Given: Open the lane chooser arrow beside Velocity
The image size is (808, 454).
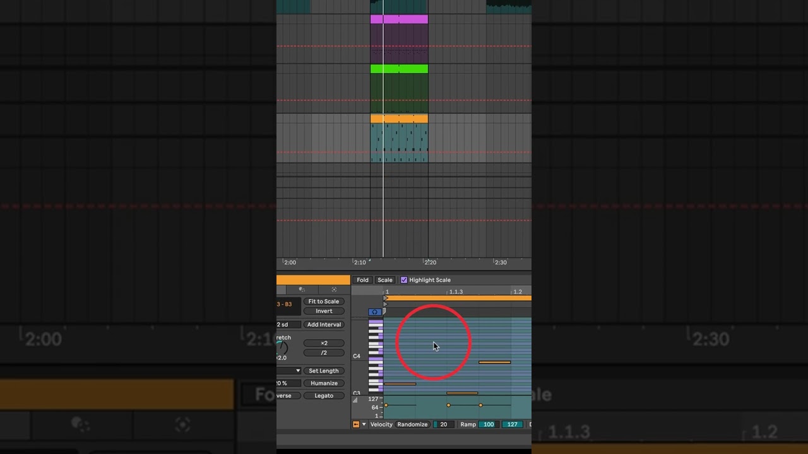Looking at the screenshot, I should 364,424.
